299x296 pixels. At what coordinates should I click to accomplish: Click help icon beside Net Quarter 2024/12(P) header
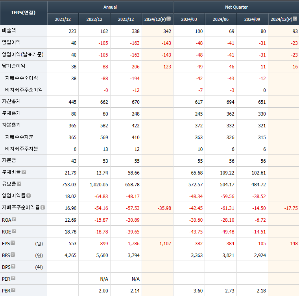coord(295,18)
